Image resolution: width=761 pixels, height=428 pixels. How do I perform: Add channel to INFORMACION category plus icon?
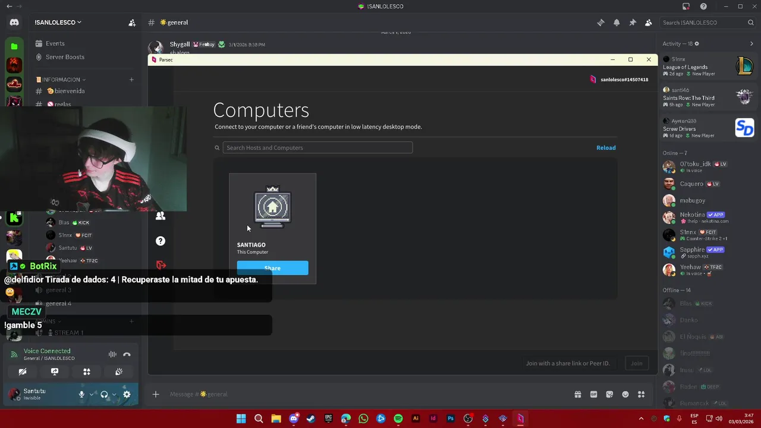coord(131,80)
